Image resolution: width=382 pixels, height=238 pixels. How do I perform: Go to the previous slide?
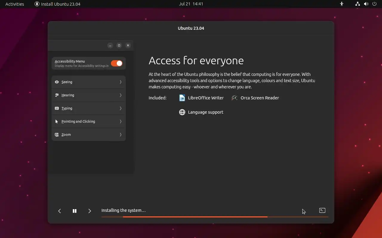click(x=59, y=211)
